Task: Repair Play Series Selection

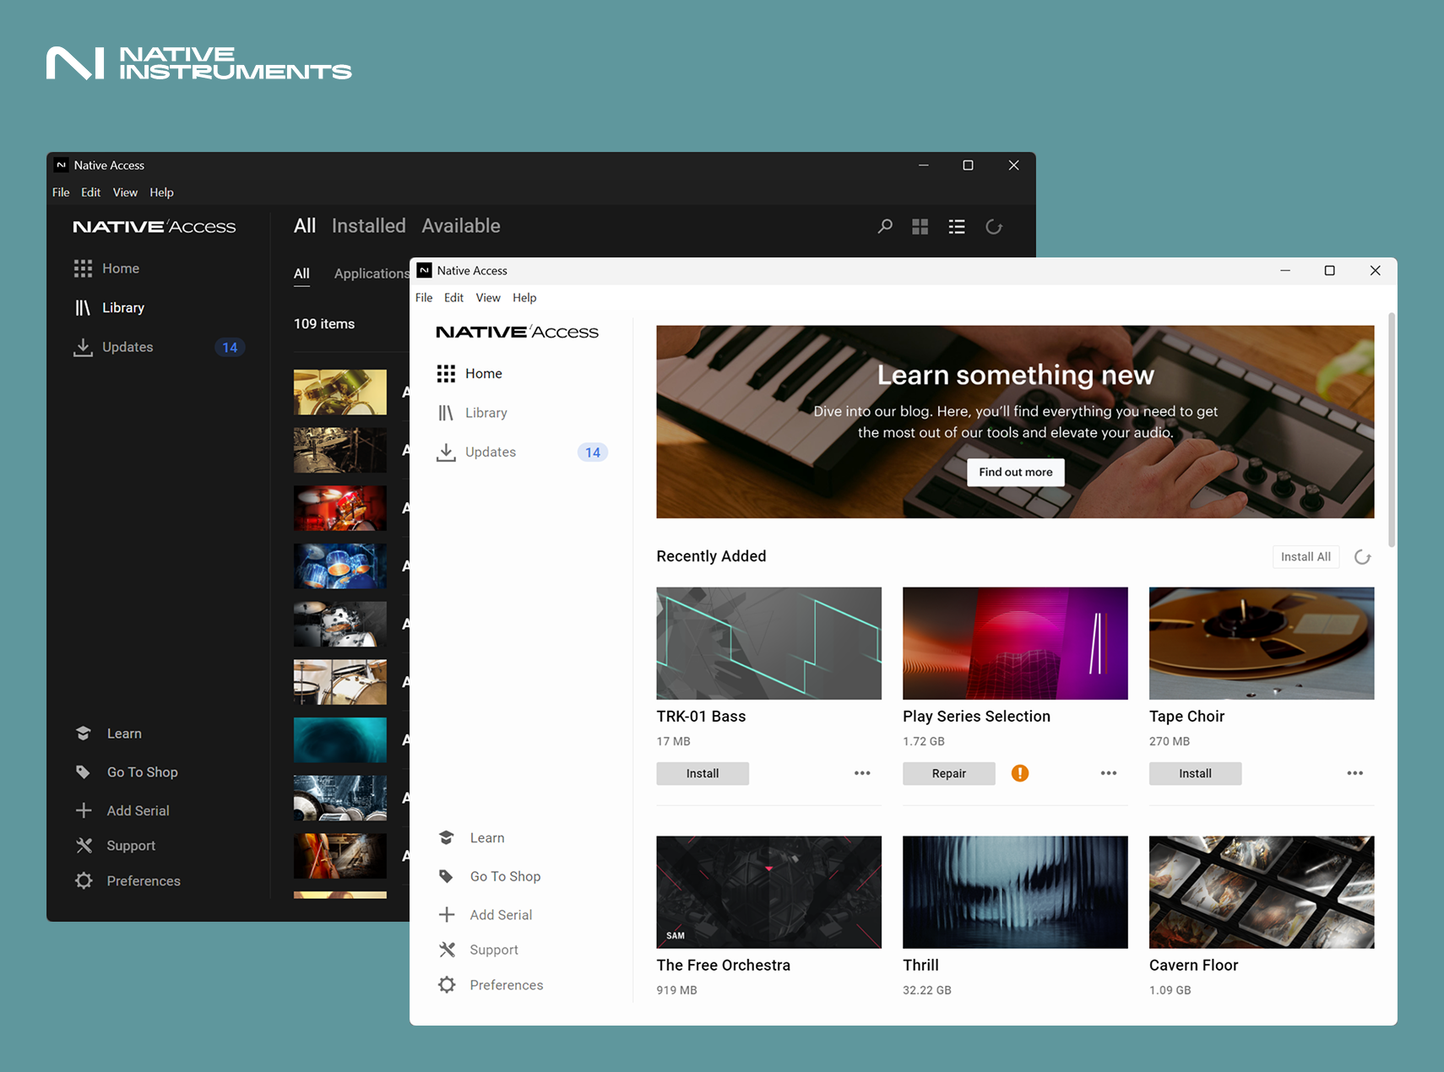Action: 949,773
